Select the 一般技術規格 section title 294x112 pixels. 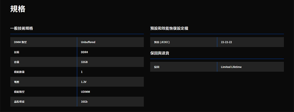click(21, 29)
